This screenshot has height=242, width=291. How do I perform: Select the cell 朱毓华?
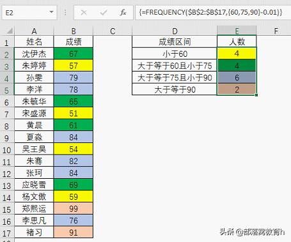(34, 102)
